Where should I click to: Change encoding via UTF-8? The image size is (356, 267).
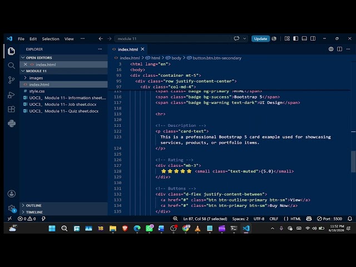tap(259, 219)
